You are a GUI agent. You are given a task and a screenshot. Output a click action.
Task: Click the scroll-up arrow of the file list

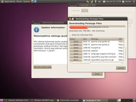(125, 39)
